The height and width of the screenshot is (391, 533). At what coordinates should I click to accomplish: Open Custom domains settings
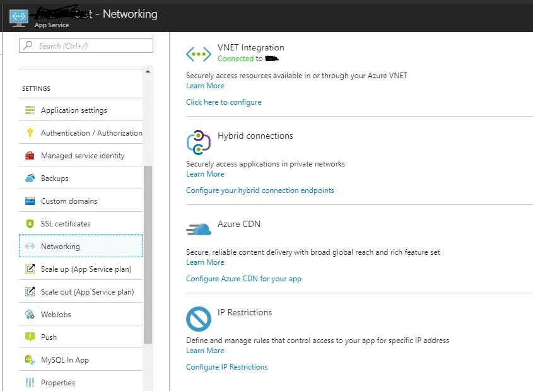[x=69, y=201]
